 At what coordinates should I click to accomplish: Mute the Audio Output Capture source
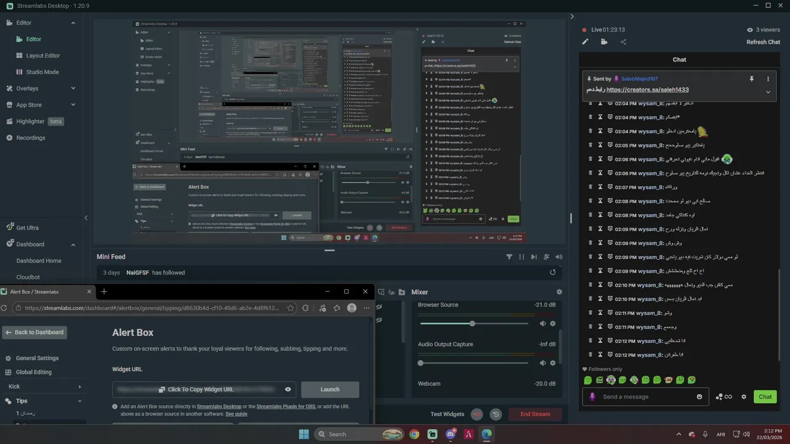click(x=543, y=363)
